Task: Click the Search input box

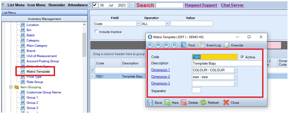Action: click(x=169, y=5)
